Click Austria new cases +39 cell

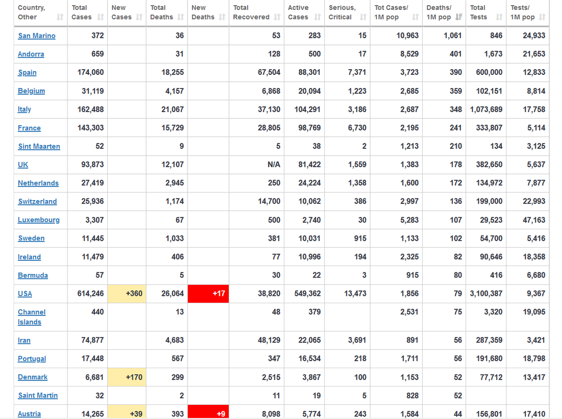[x=127, y=413]
